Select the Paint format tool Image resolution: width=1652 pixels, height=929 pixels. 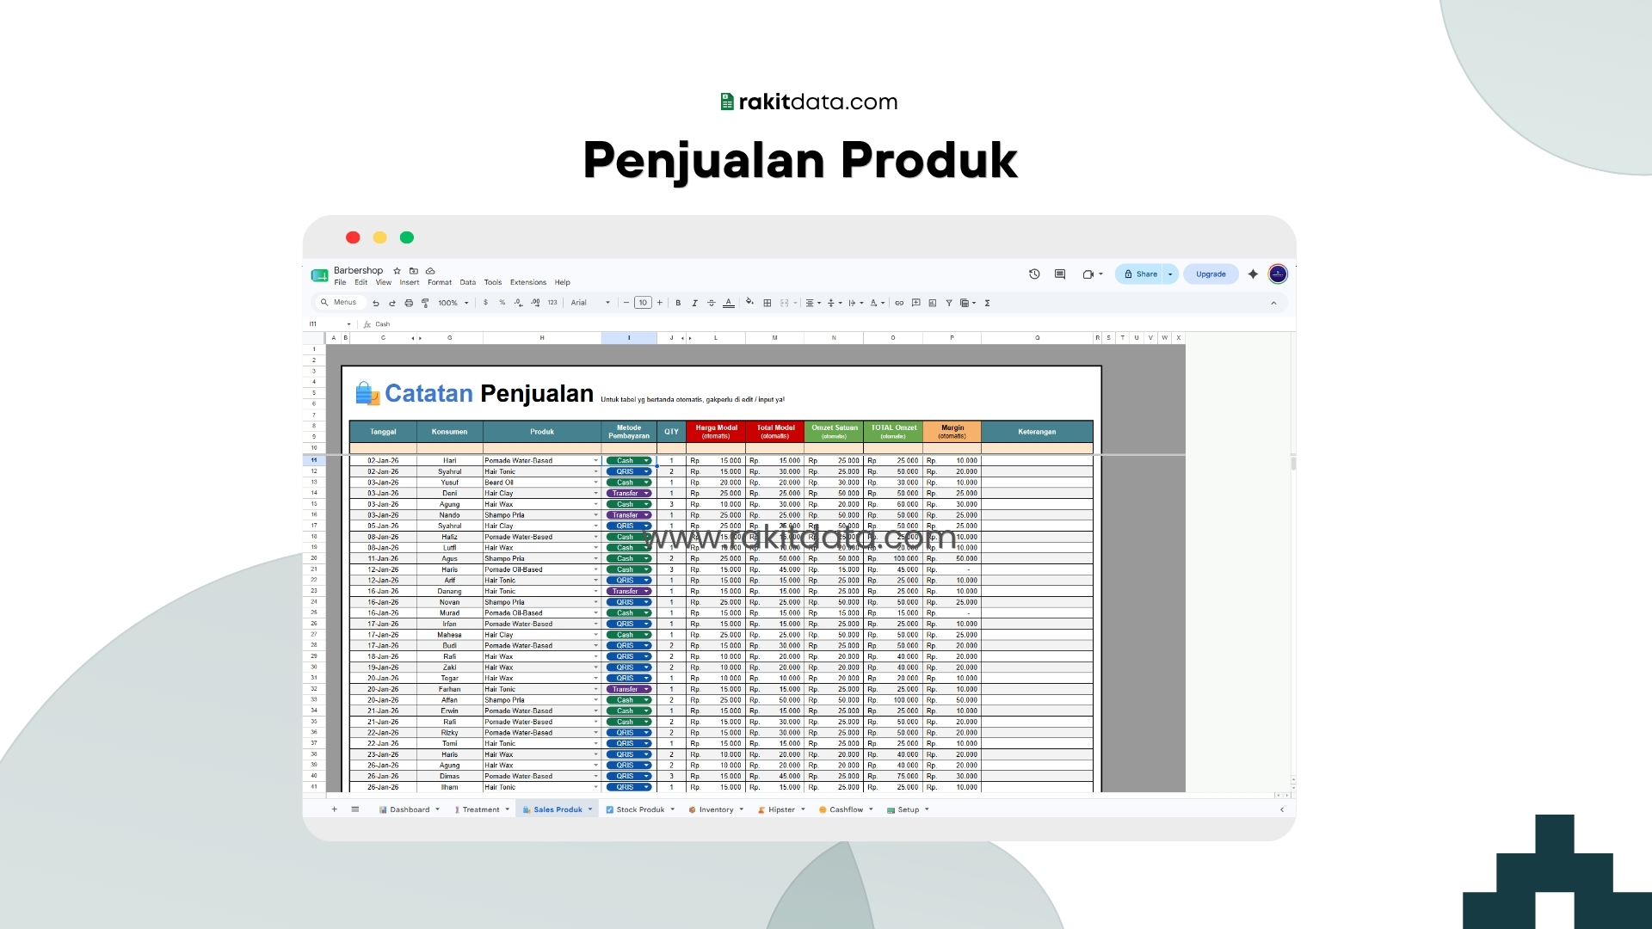(x=425, y=303)
